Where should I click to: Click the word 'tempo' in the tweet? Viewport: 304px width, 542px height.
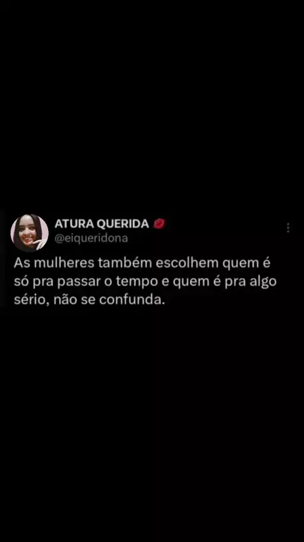[134, 282]
